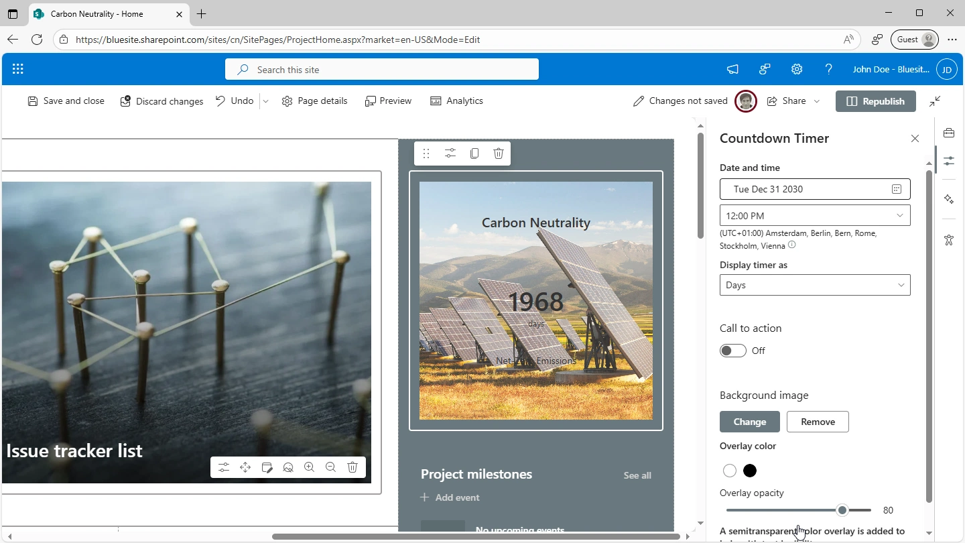The height and width of the screenshot is (543, 965).
Task: Duplicate the Countdown Timer web part
Action: click(x=474, y=154)
